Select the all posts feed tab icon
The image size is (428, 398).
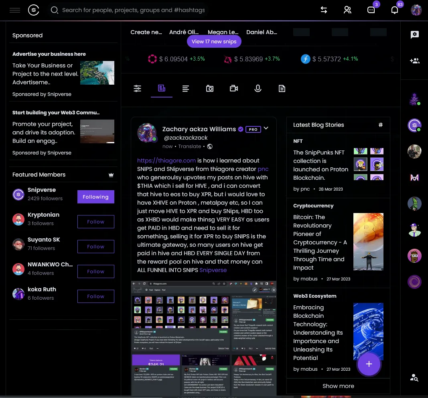coord(162,88)
